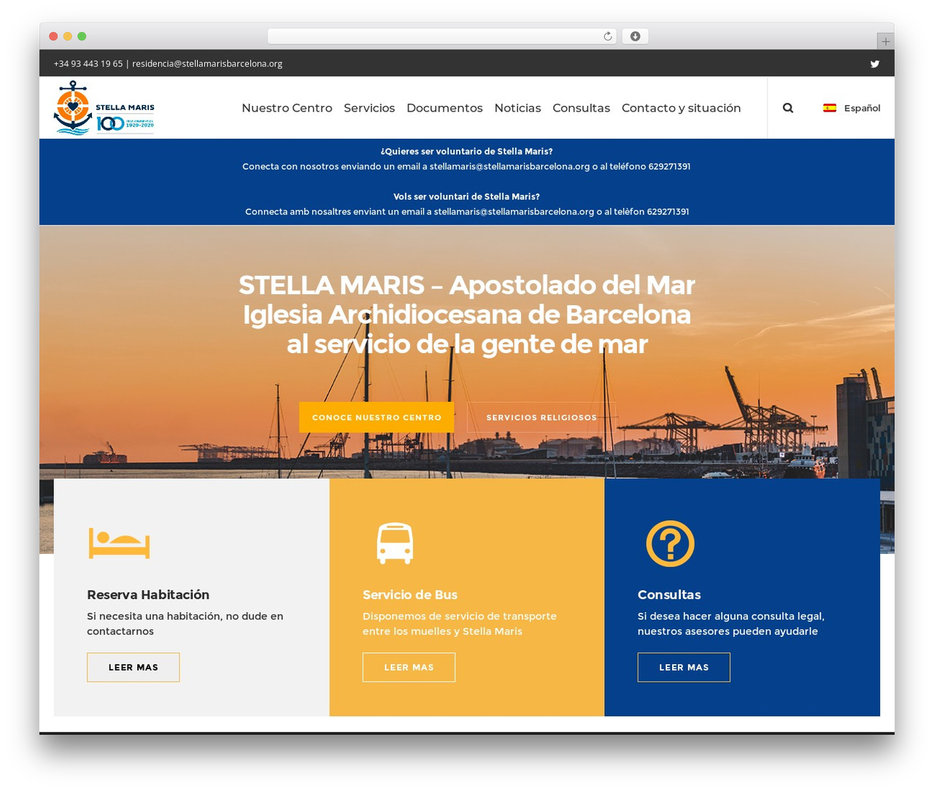This screenshot has height=791, width=934.
Task: Open the Nuestro Centro menu
Action: tap(287, 108)
